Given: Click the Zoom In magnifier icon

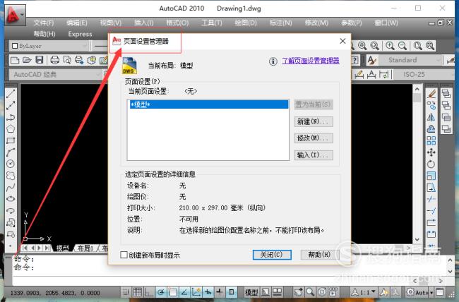Looking at the screenshot, I should (x=390, y=46).
